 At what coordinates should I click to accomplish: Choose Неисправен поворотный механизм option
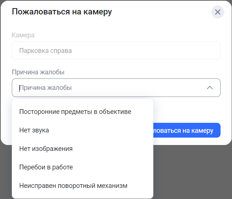click(73, 186)
